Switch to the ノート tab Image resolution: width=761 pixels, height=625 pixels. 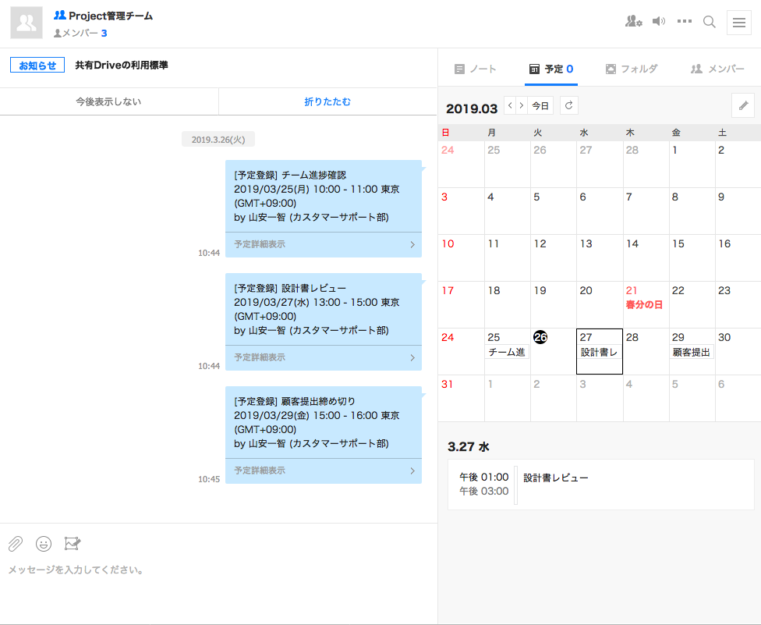tap(476, 69)
